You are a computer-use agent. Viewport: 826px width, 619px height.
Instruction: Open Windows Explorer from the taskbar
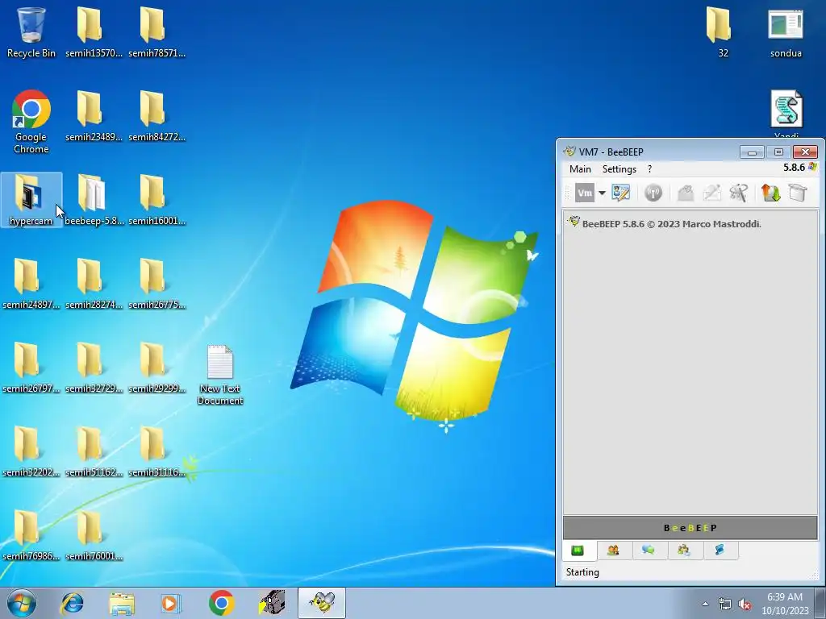122,603
